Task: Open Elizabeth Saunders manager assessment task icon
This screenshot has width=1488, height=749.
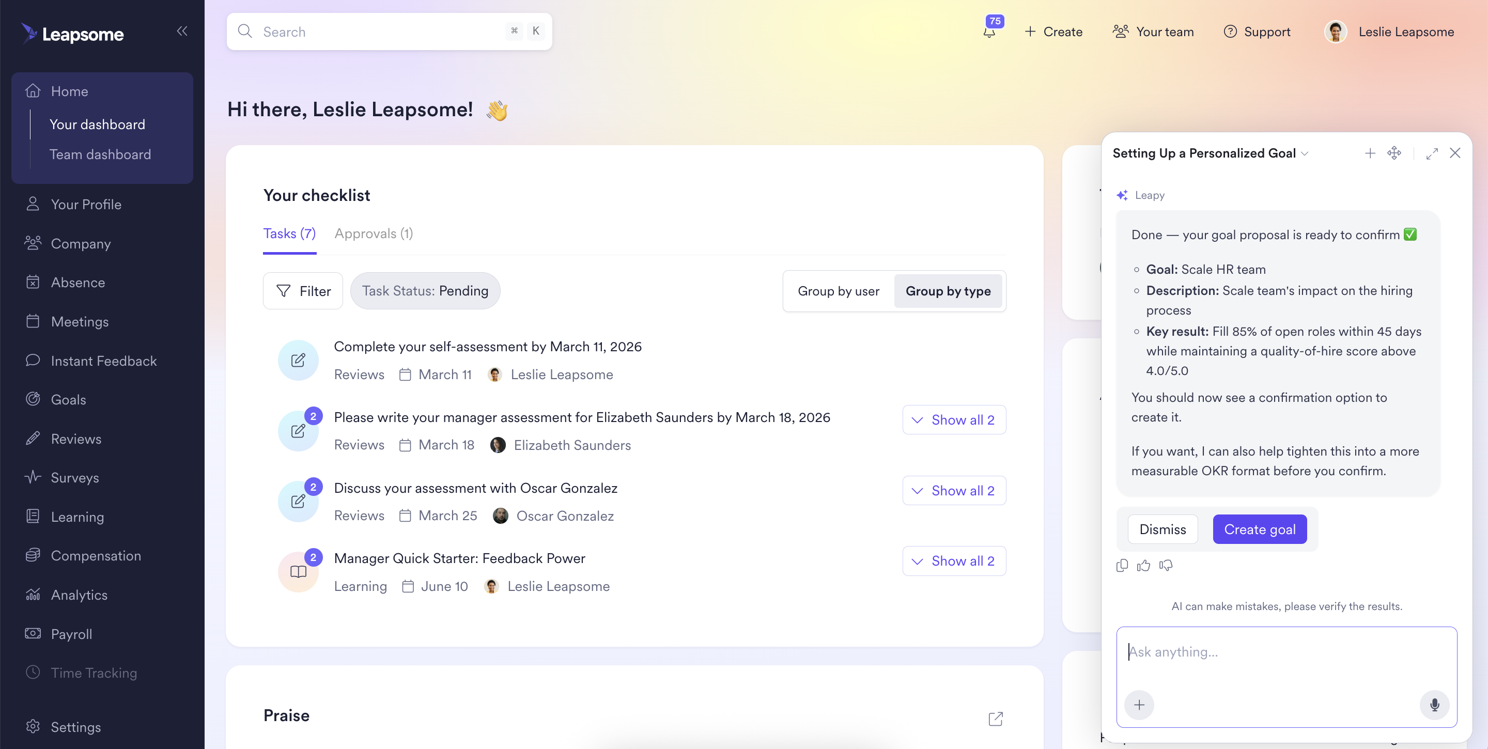Action: [298, 431]
